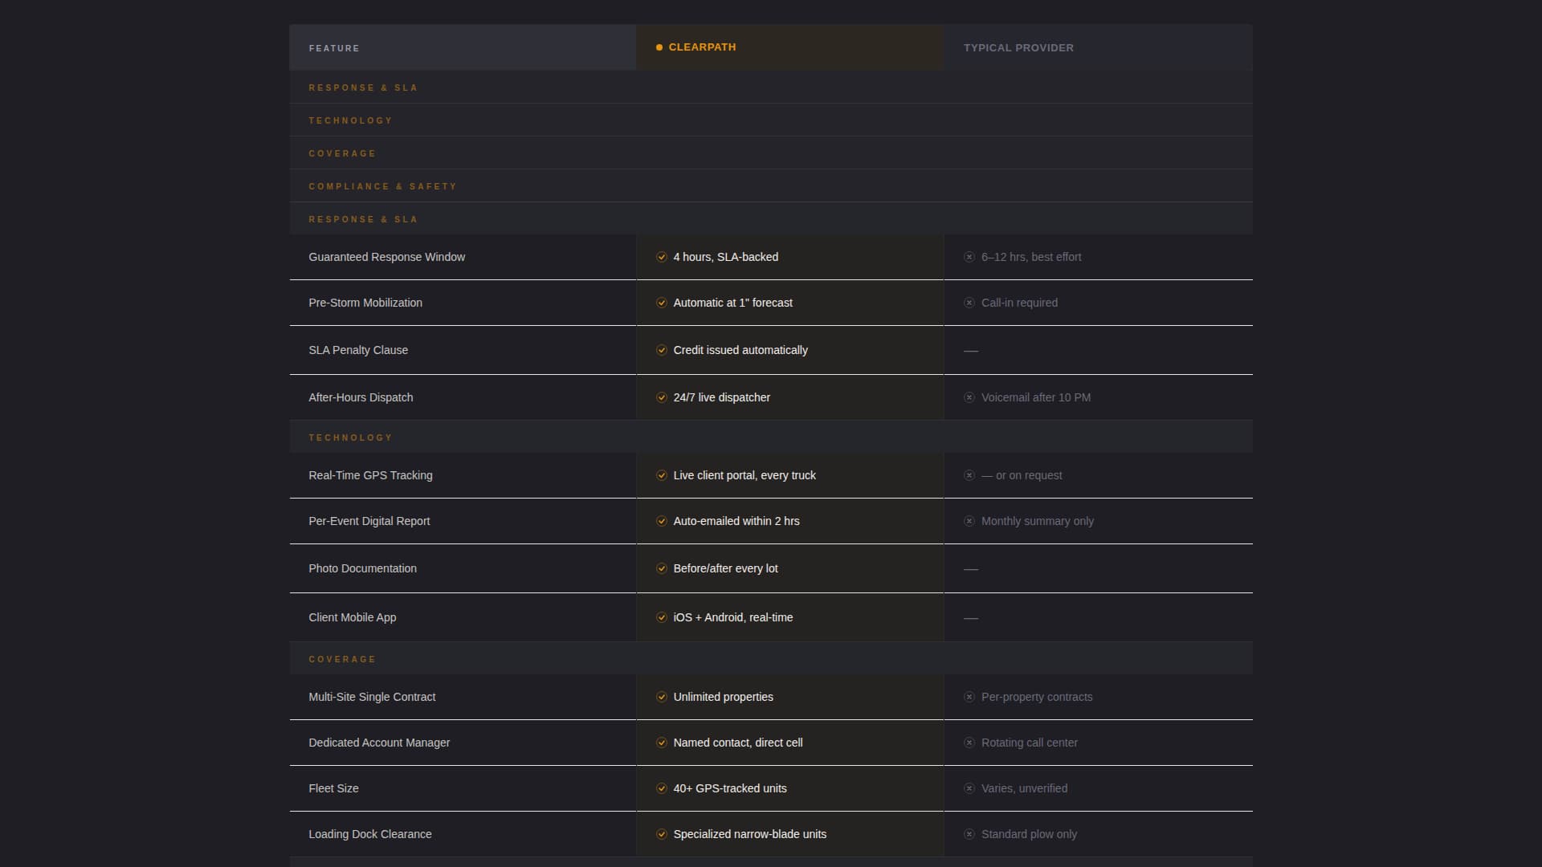Click the "Rotating call center" text

point(1030,743)
